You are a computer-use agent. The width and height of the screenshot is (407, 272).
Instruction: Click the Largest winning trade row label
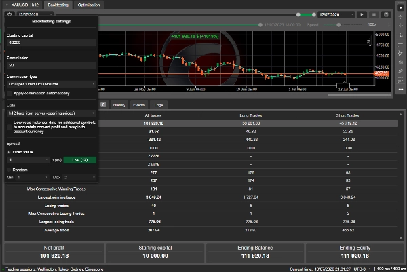(x=56, y=197)
